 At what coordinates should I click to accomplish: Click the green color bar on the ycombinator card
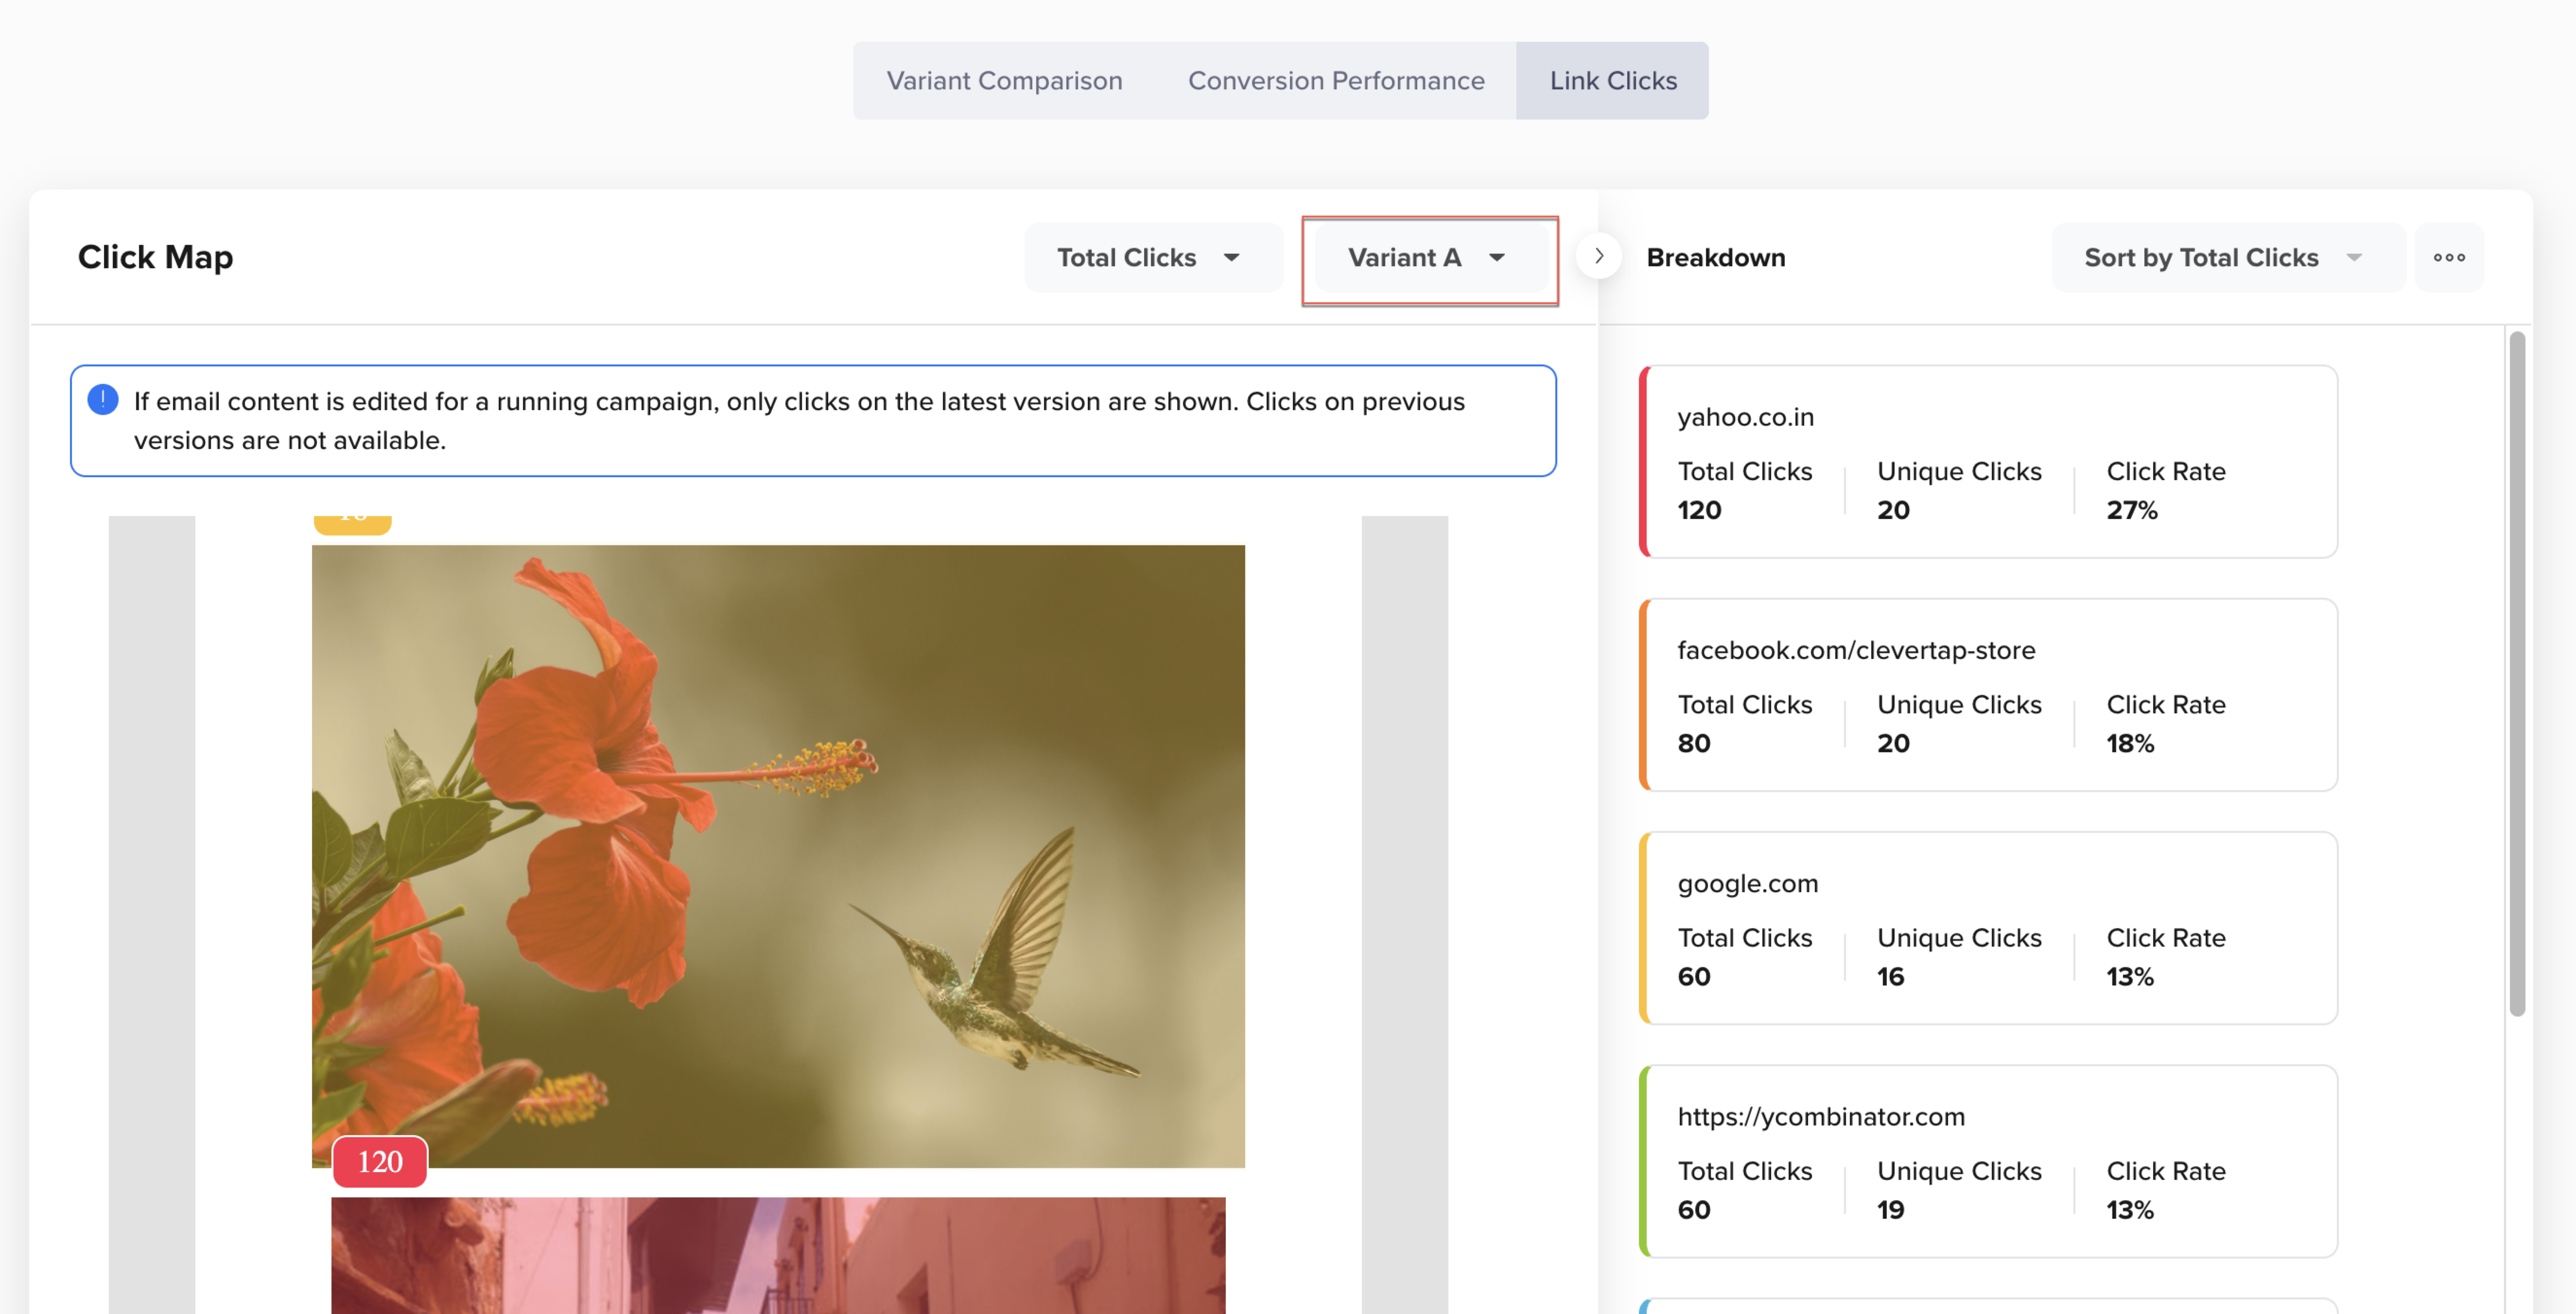point(1644,1160)
